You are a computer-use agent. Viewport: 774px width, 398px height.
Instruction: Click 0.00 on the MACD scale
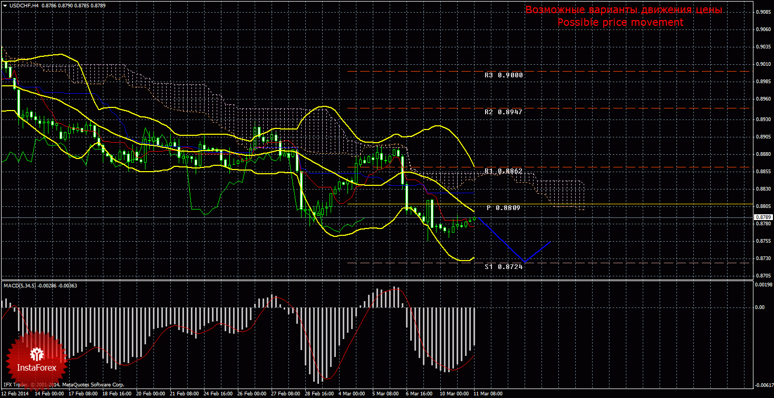tap(760, 307)
